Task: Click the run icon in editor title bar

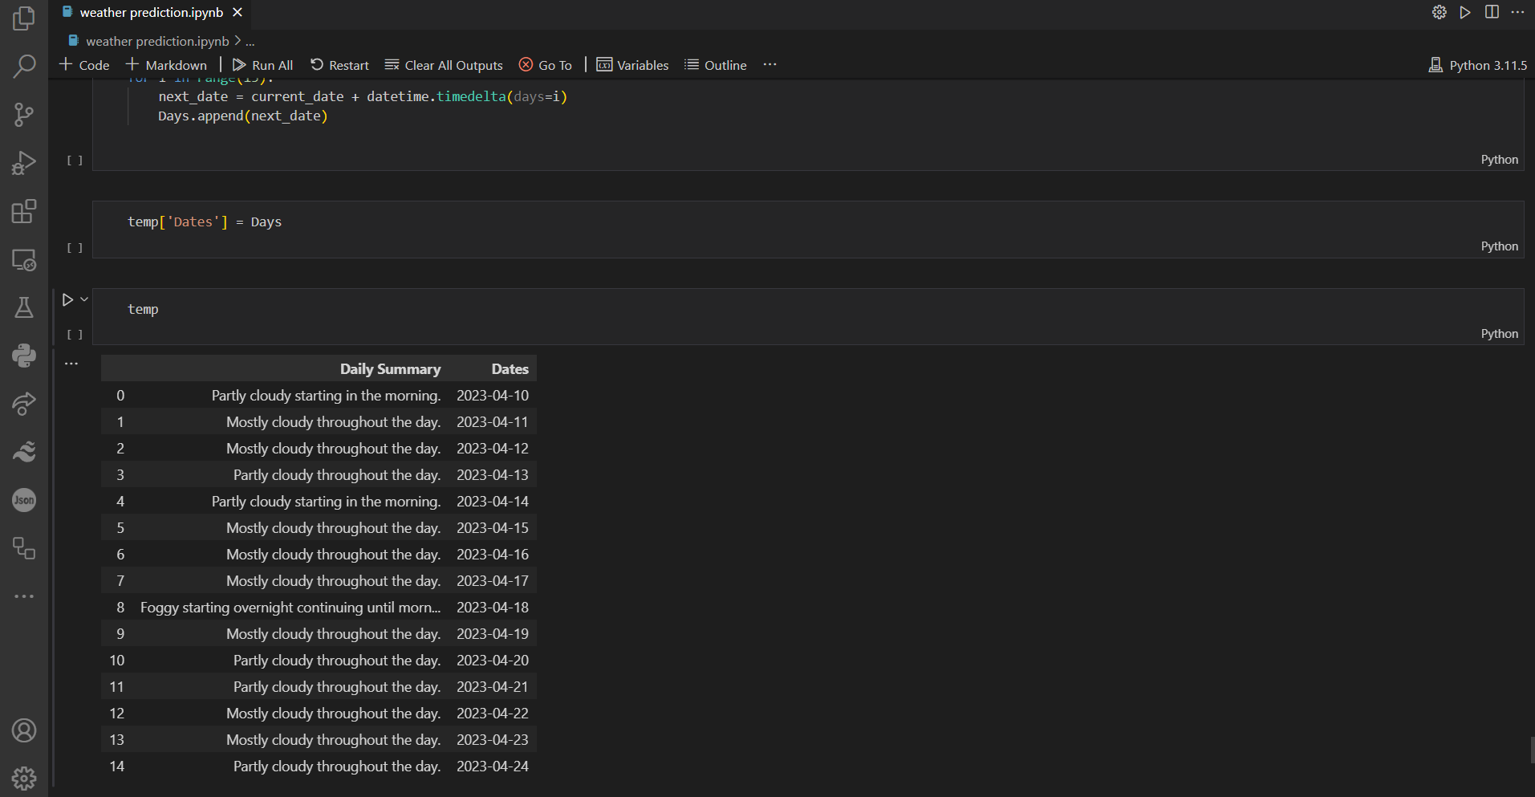Action: (1465, 12)
